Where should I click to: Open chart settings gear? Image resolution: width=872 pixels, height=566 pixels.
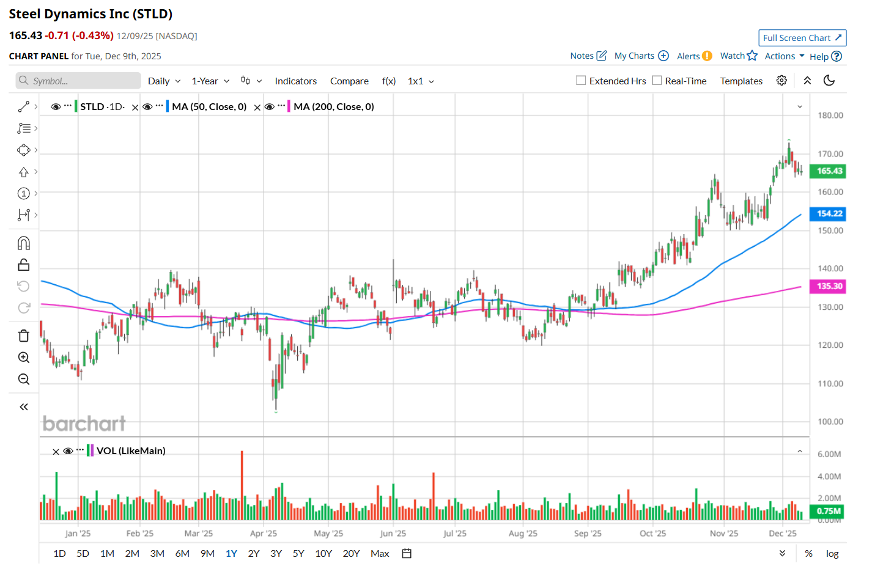[781, 81]
